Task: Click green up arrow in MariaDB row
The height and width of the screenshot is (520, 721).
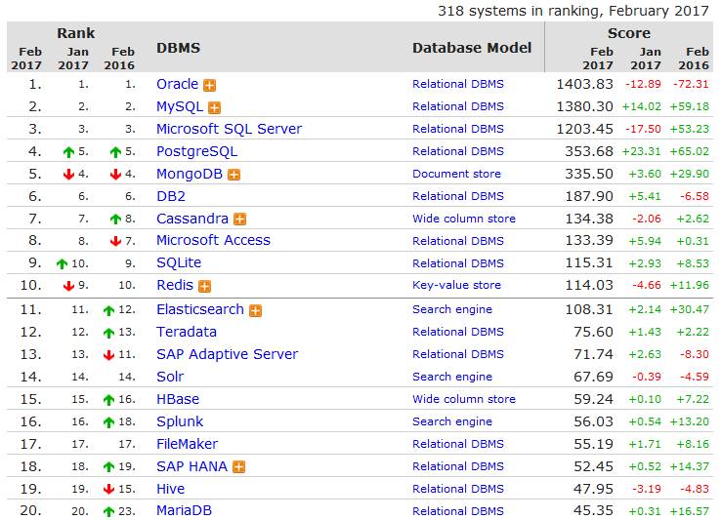Action: coord(108,511)
